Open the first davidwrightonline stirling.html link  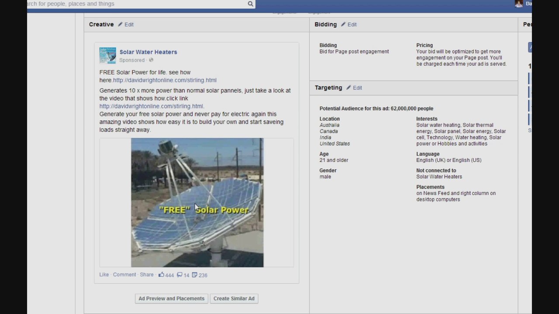(165, 80)
